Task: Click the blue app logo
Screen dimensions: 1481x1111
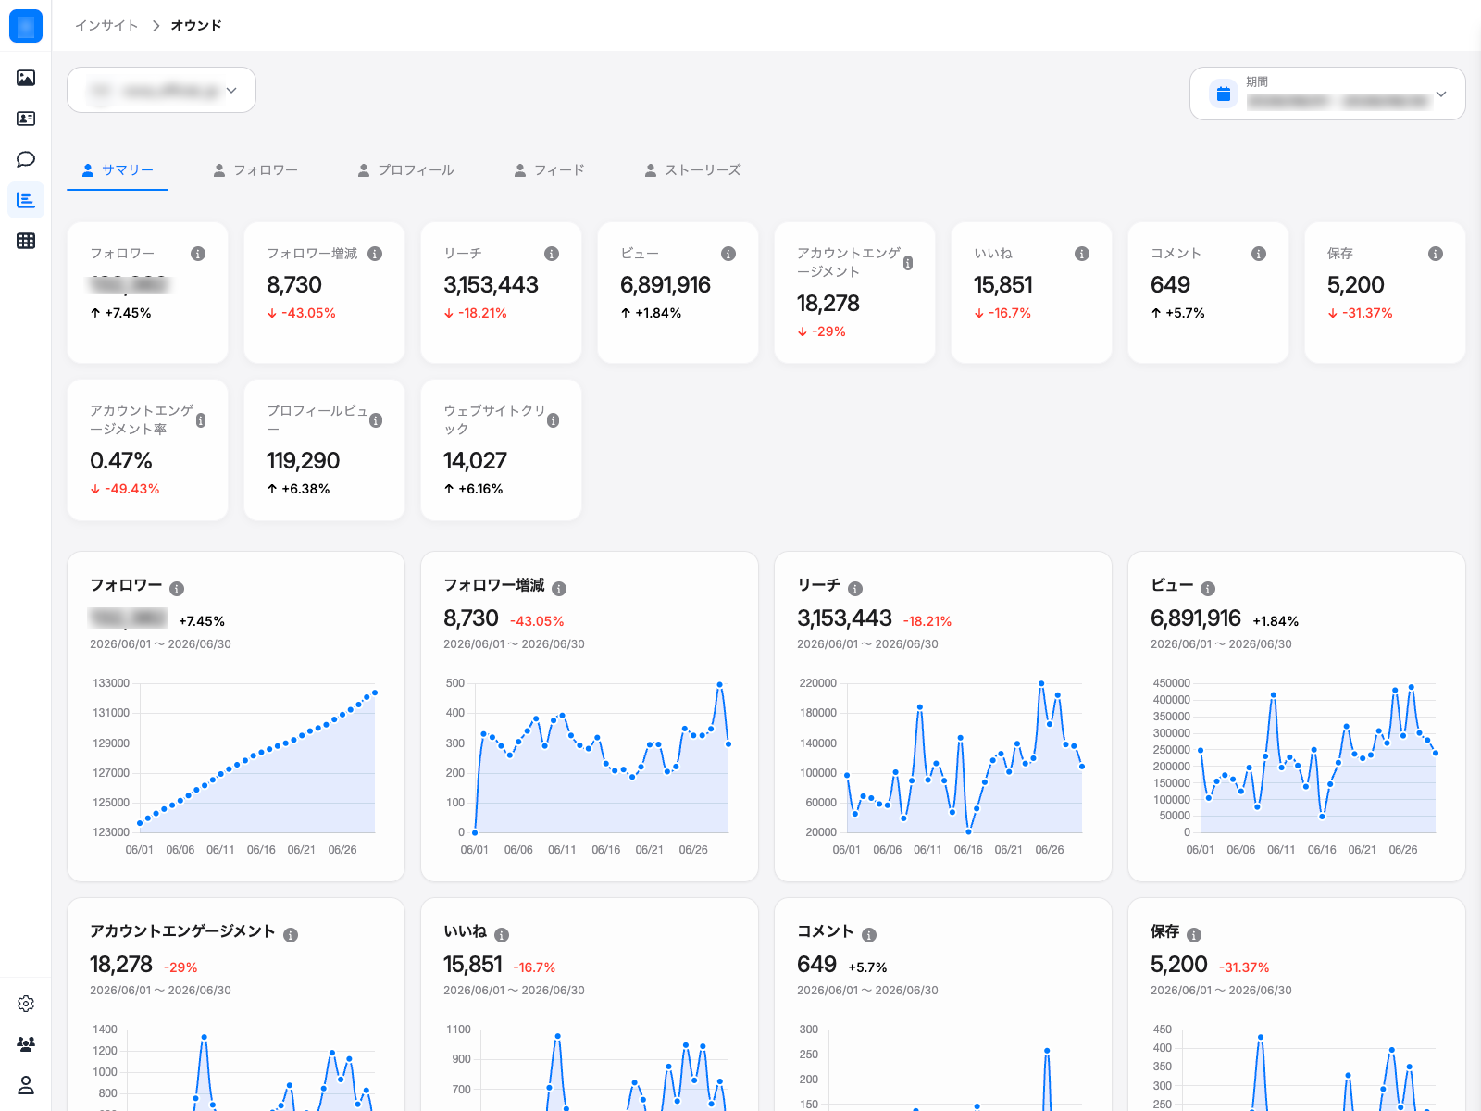Action: [26, 26]
